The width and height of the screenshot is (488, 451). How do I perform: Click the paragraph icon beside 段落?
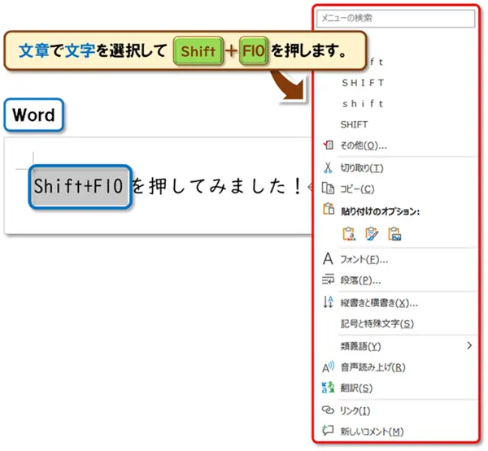[329, 280]
